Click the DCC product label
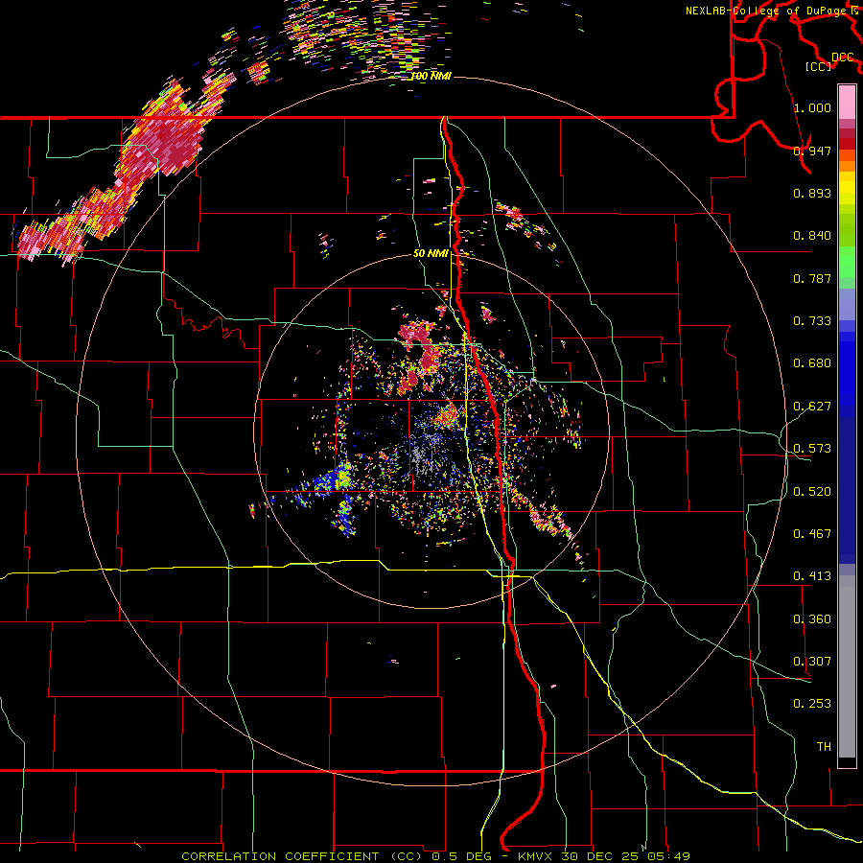Viewport: 863px width, 863px height. coord(842,58)
